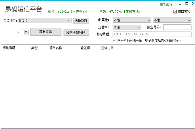Open 账号: eddylu [用户中心] link

point(68,12)
